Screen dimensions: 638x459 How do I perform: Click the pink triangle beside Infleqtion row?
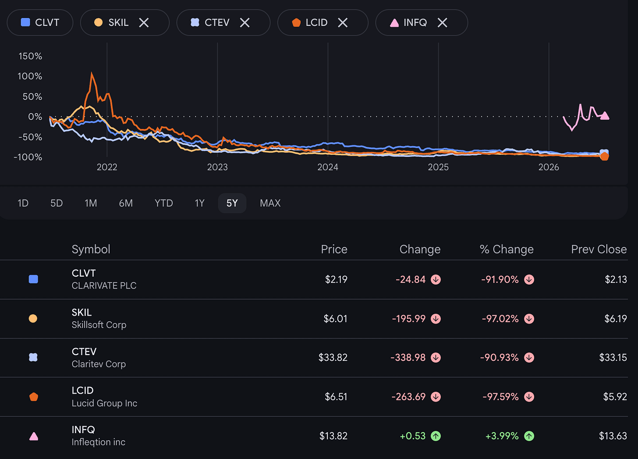[x=33, y=436]
